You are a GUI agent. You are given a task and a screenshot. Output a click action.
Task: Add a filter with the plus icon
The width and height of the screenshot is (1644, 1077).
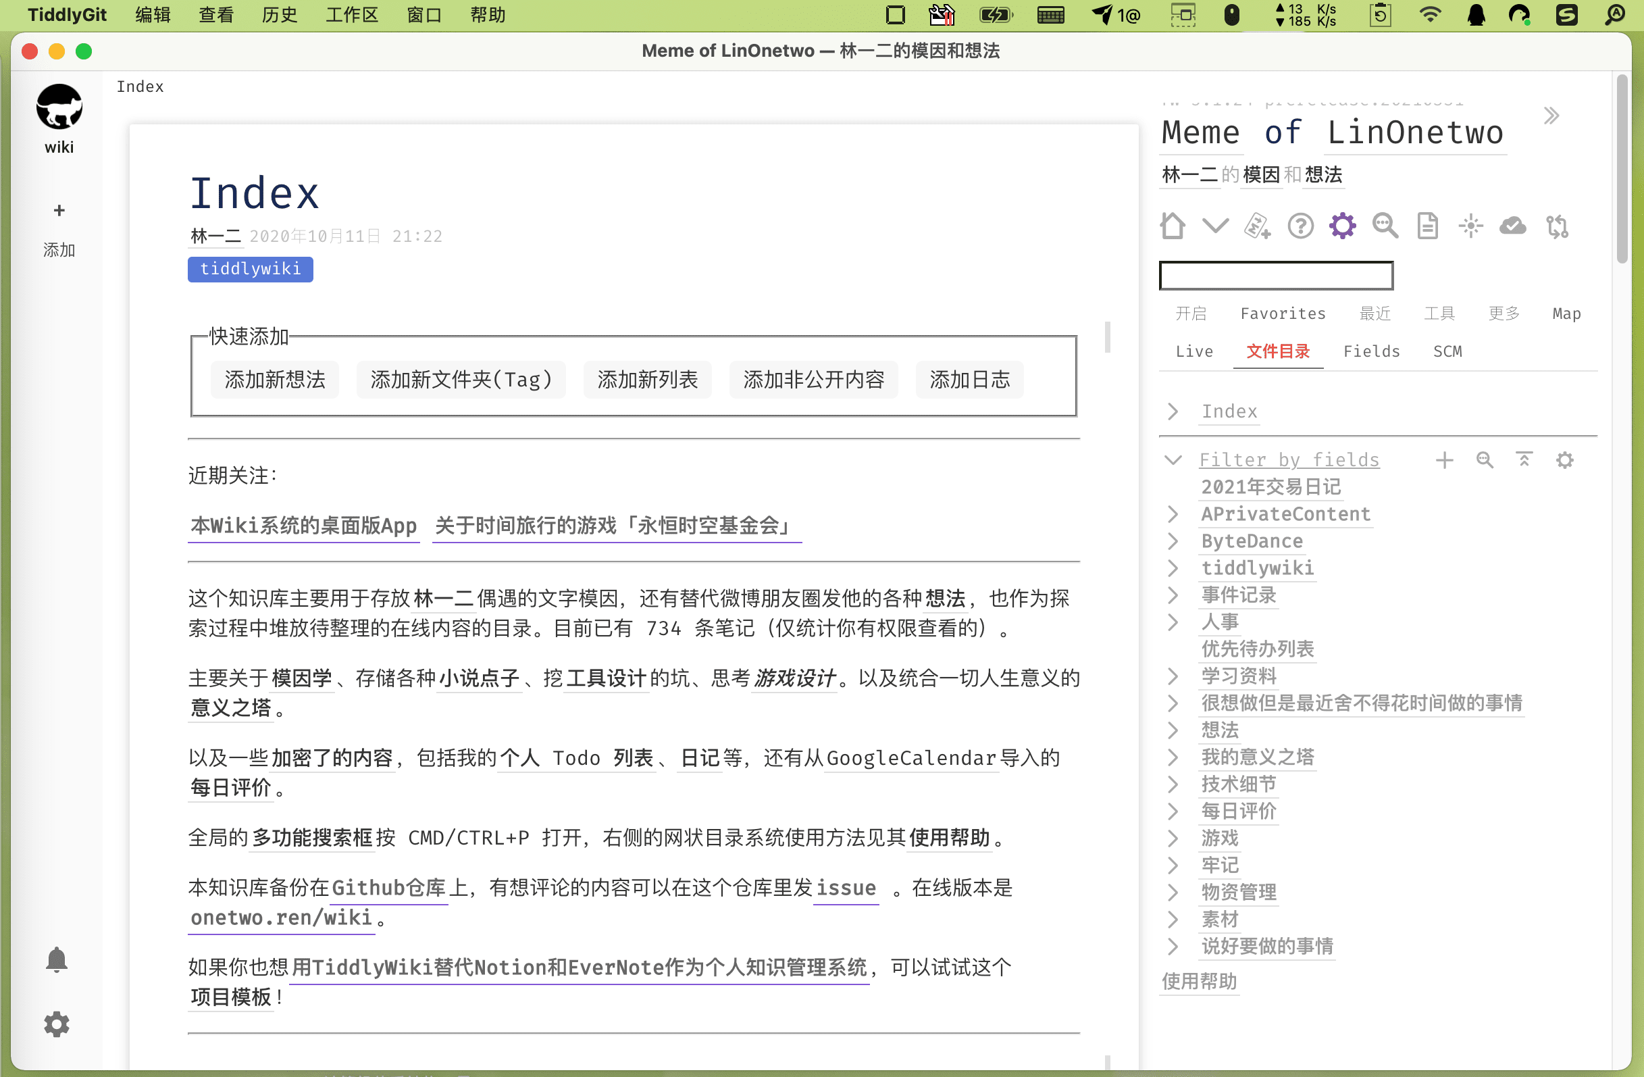point(1443,459)
